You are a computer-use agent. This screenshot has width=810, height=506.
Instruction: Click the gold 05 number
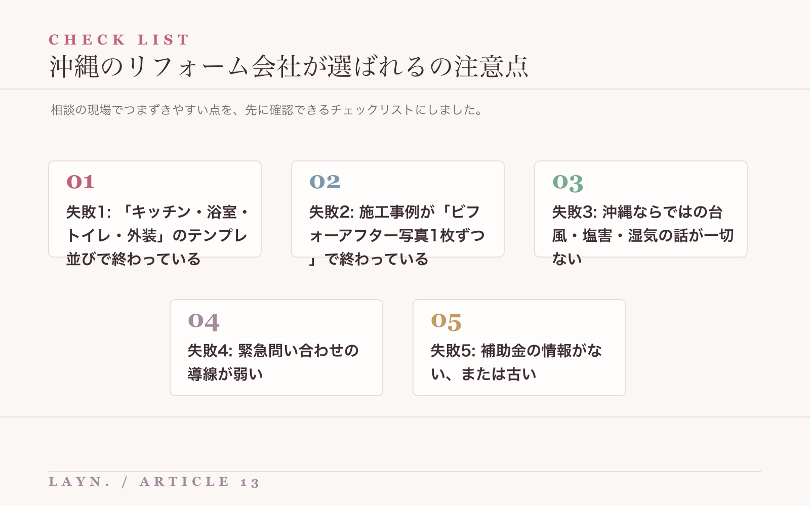(447, 321)
